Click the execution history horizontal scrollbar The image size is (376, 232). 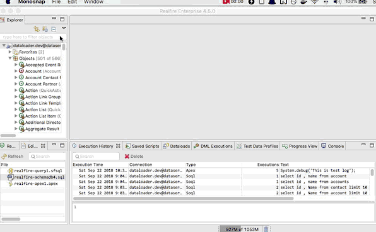(x=184, y=198)
